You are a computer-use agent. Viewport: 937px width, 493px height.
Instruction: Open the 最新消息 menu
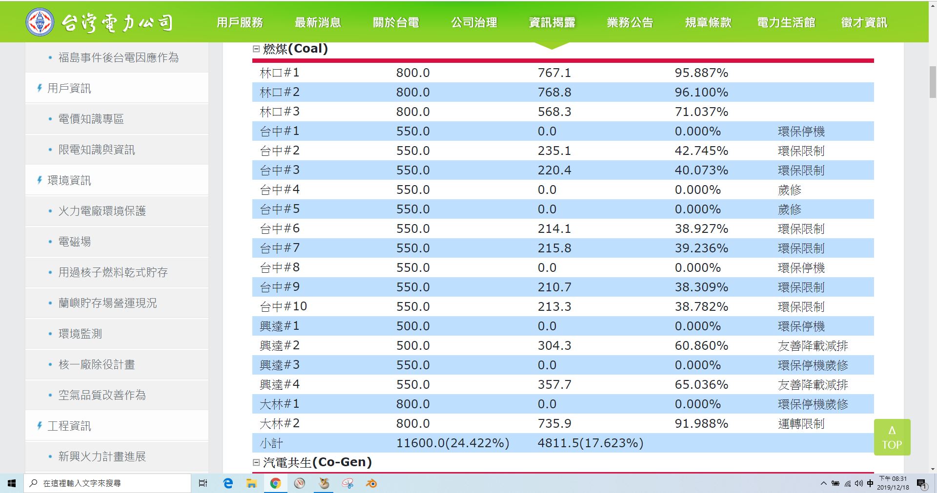click(318, 22)
